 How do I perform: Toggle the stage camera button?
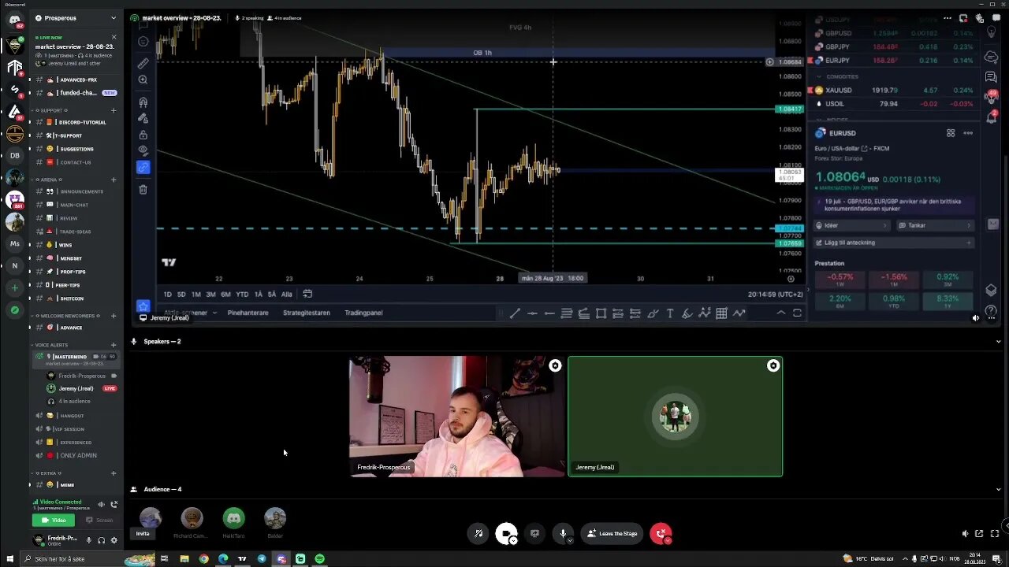tap(506, 533)
